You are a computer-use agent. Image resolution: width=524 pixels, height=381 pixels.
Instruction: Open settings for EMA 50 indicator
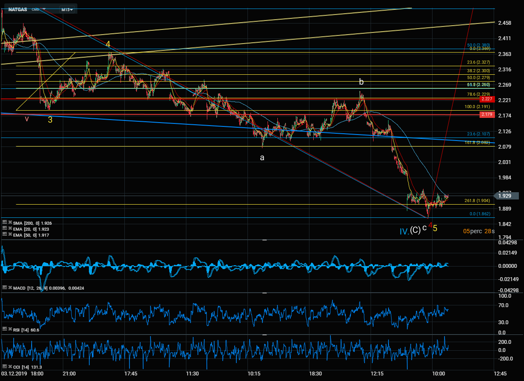click(x=5, y=234)
